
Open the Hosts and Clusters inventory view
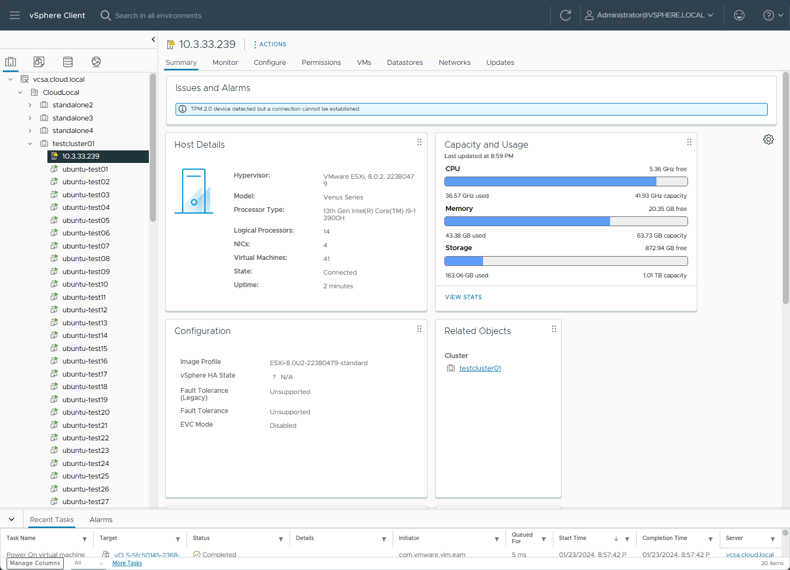click(11, 62)
